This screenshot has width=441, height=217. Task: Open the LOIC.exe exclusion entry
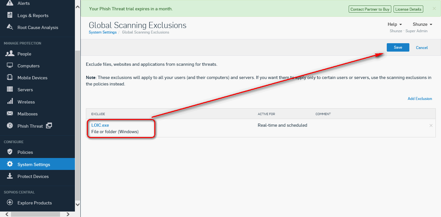point(100,125)
